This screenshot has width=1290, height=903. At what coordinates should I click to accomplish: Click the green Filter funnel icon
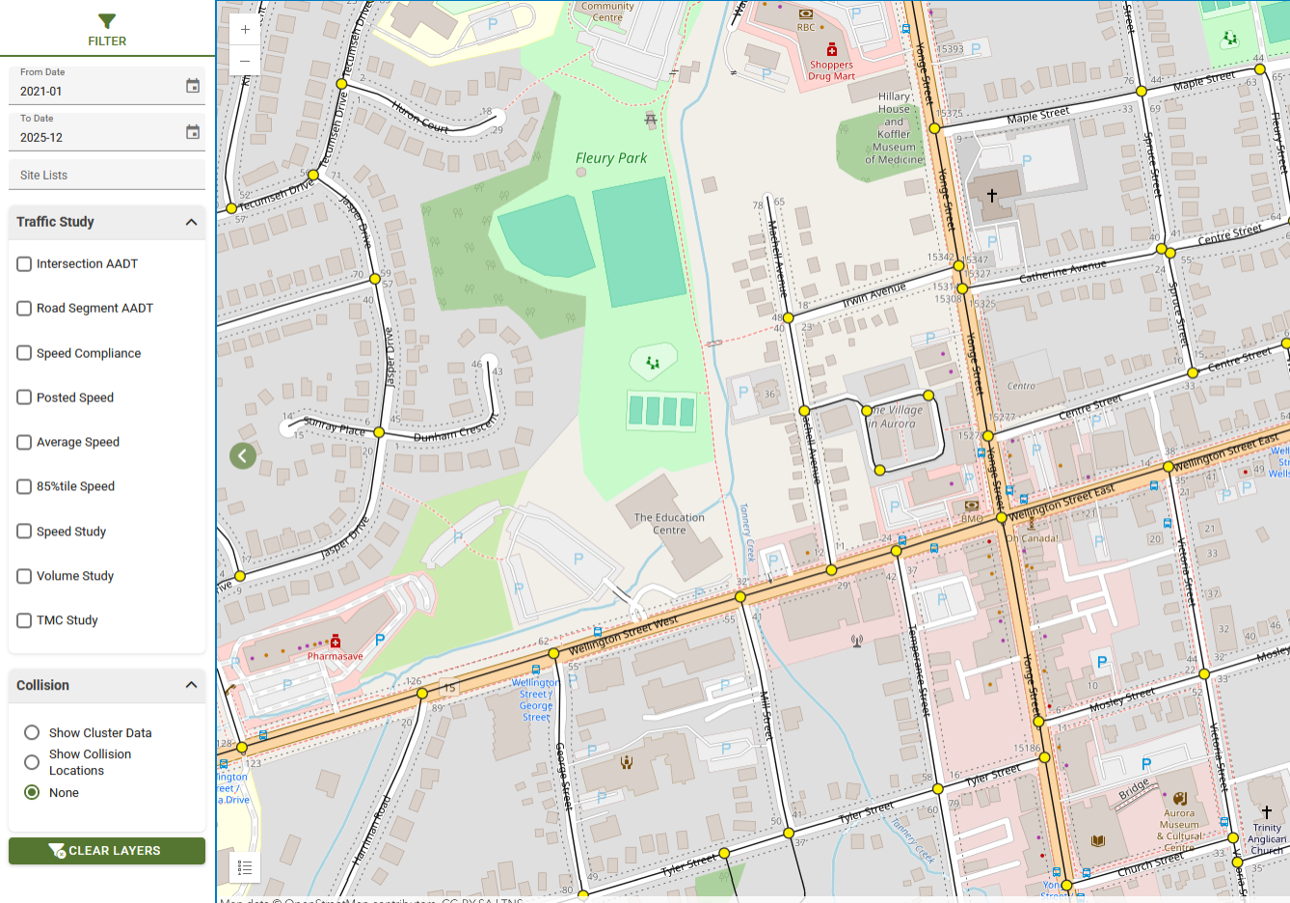tap(107, 20)
